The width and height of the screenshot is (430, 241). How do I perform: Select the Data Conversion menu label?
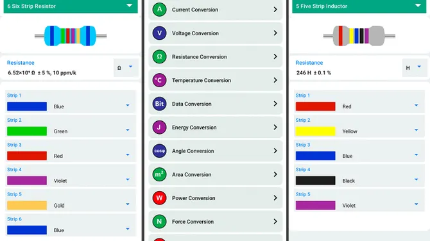click(192, 104)
